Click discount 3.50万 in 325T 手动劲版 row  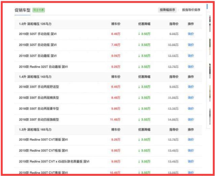pyautogui.click(x=144, y=34)
